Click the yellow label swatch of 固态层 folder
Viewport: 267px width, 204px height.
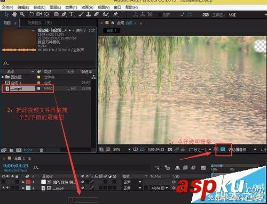click(38, 77)
